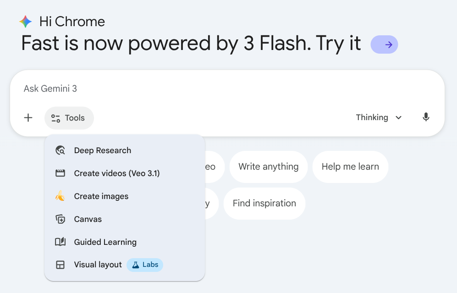Image resolution: width=457 pixels, height=293 pixels.
Task: Click the Gemini sparkle logo icon
Action: (26, 22)
